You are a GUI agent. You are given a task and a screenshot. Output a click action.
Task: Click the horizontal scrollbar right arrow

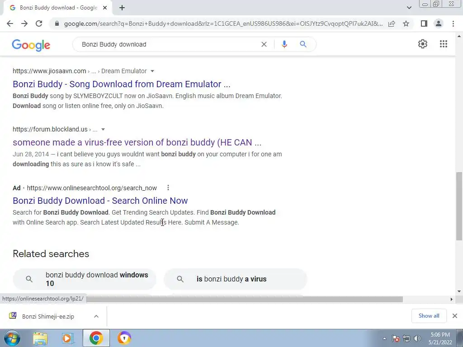coord(451,299)
